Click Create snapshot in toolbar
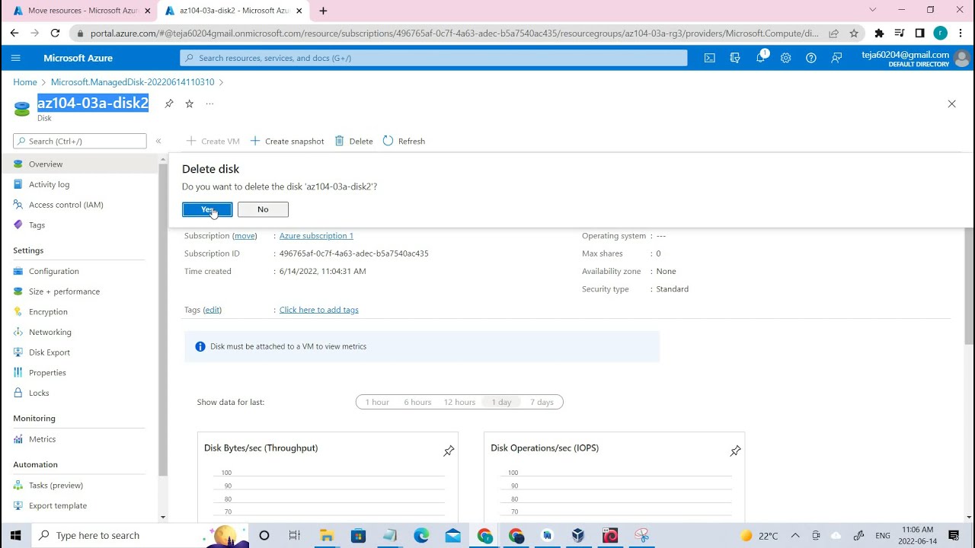This screenshot has width=975, height=548. (x=287, y=141)
